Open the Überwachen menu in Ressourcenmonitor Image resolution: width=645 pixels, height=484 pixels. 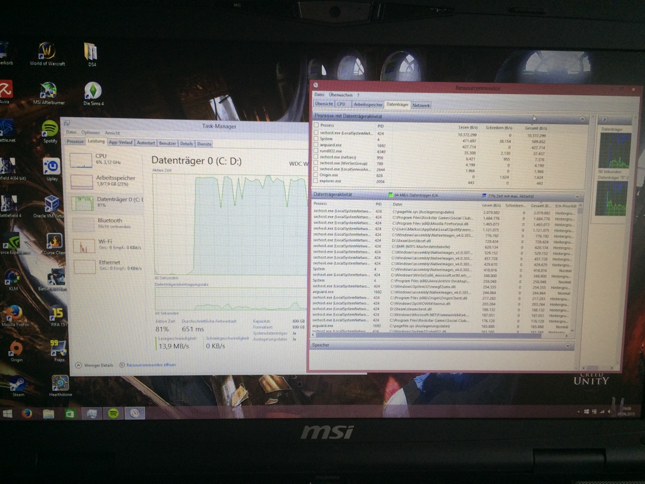(341, 95)
